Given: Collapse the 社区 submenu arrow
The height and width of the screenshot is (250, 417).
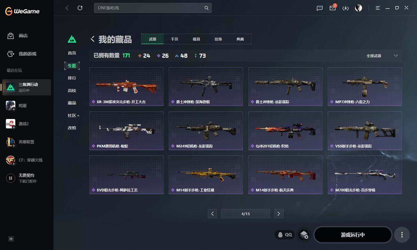Looking at the screenshot, I should click(x=78, y=115).
